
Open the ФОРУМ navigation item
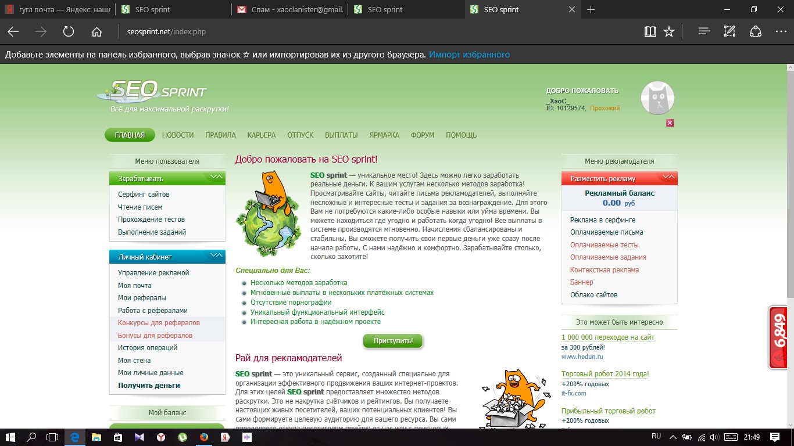click(423, 135)
